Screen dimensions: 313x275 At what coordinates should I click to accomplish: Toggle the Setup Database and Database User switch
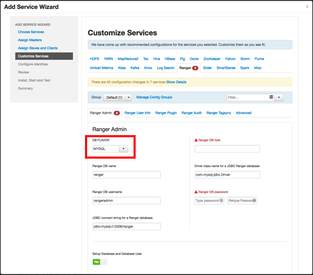100,261
